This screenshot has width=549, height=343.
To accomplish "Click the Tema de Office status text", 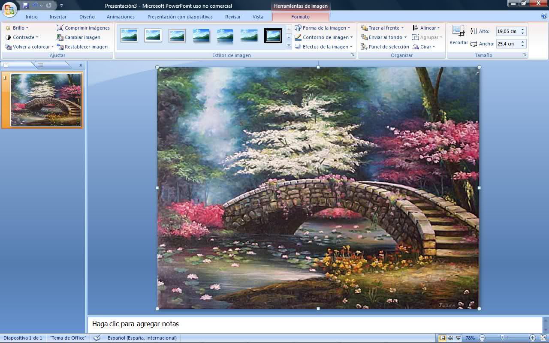I will pos(68,338).
